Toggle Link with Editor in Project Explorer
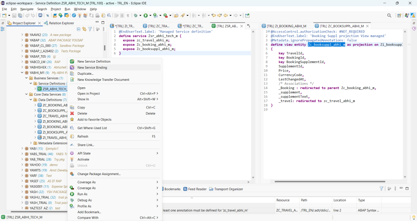This screenshot has height=221, width=417. [x=84, y=29]
